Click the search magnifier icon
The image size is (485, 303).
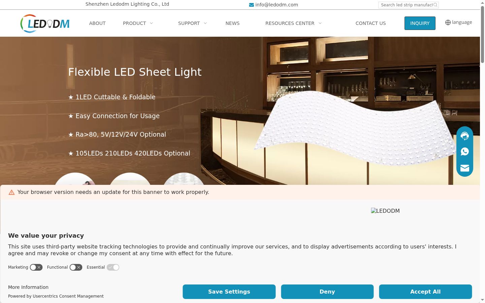click(x=435, y=5)
